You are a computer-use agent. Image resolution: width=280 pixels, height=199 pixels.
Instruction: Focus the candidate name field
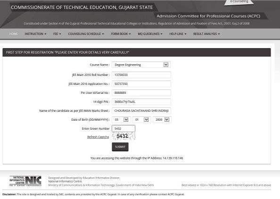coord(141,110)
